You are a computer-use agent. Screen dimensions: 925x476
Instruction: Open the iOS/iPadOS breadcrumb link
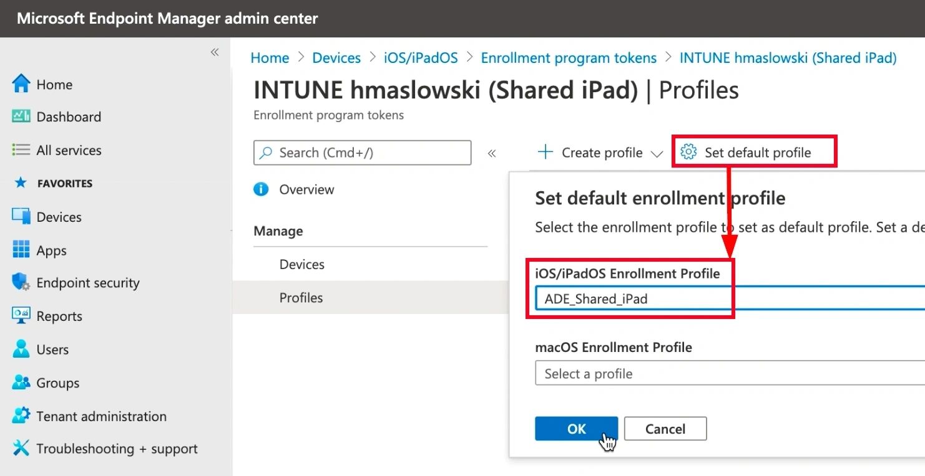point(421,58)
